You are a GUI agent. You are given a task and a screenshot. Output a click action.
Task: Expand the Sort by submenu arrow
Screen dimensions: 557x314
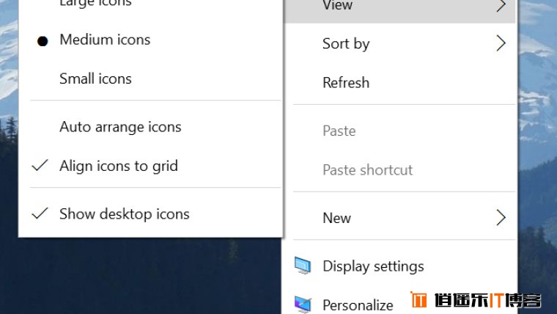[x=501, y=43]
